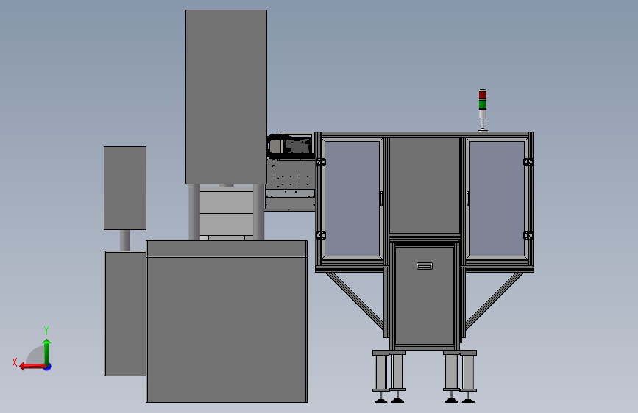Click the "Y" axis label

[46, 330]
